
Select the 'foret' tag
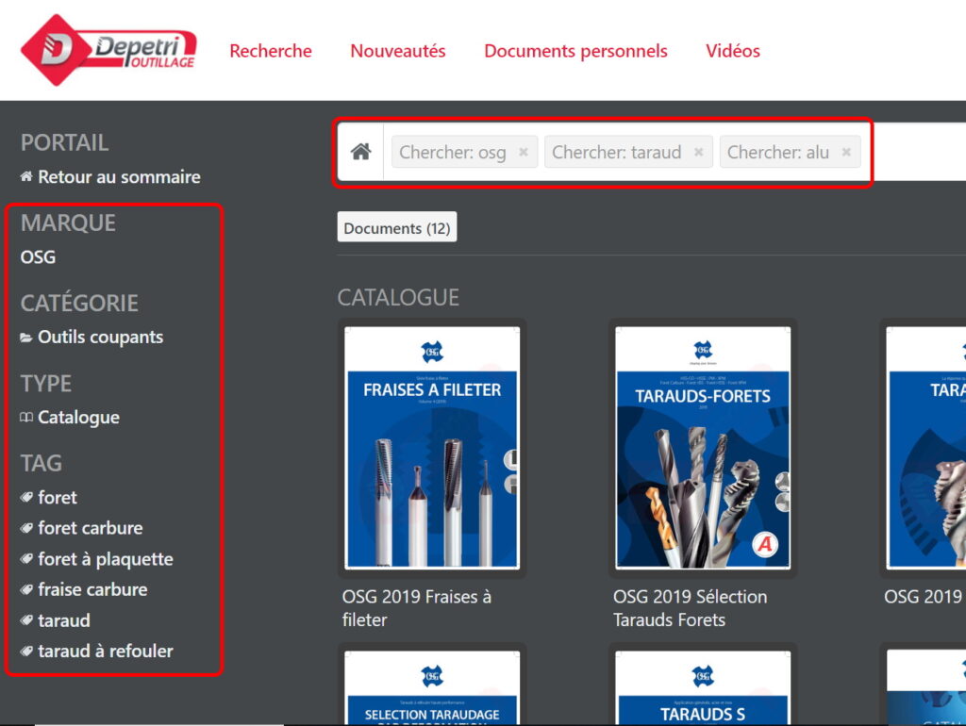58,497
